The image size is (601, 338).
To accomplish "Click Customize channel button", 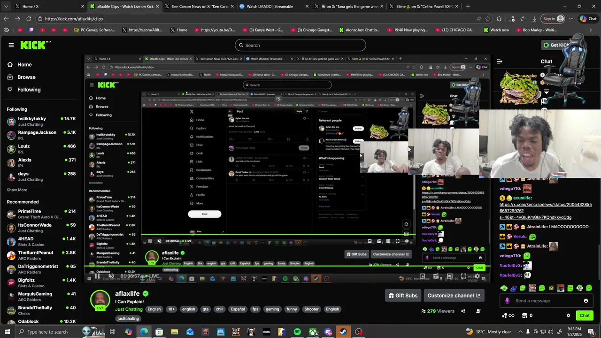I will coord(454,296).
